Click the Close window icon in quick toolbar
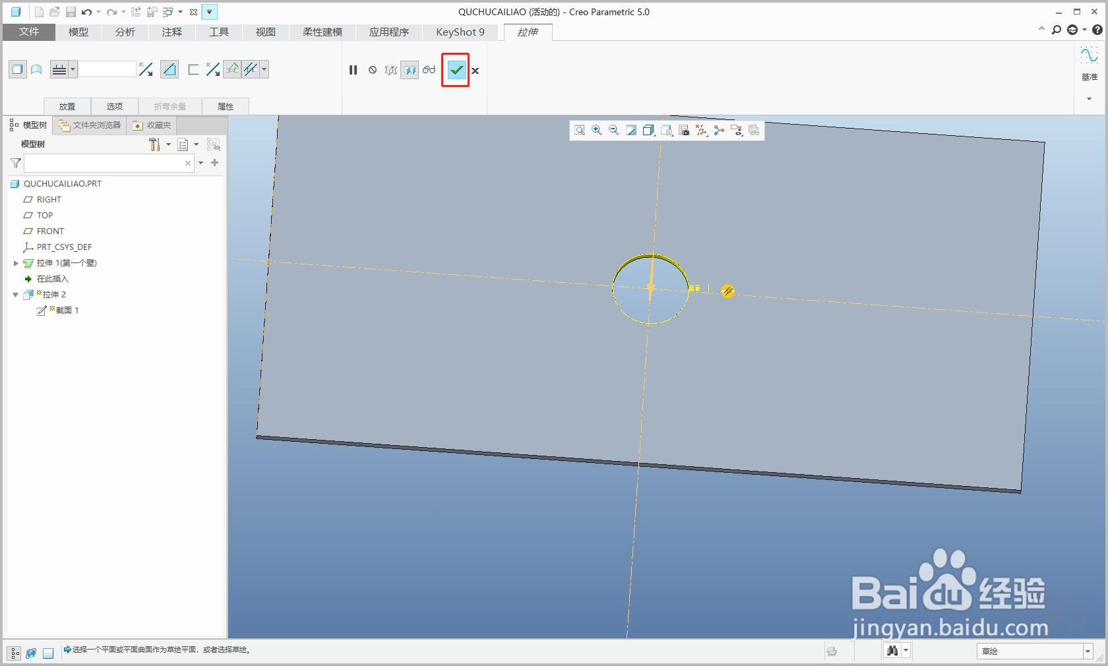The image size is (1108, 666). [193, 12]
